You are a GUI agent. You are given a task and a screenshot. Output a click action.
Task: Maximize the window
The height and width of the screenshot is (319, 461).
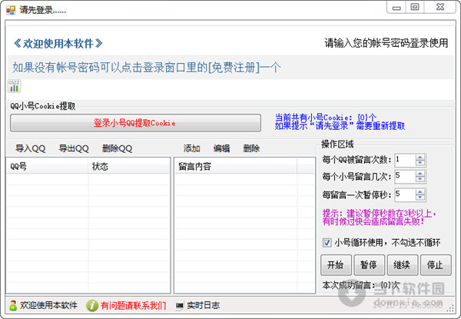415,7
